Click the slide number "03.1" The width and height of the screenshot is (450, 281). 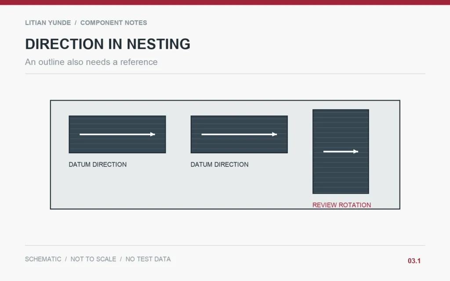414,261
